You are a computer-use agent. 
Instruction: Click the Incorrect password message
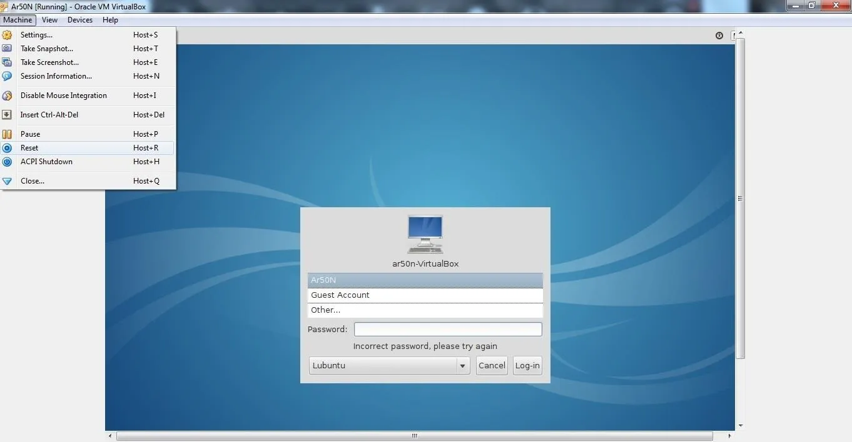[425, 346]
